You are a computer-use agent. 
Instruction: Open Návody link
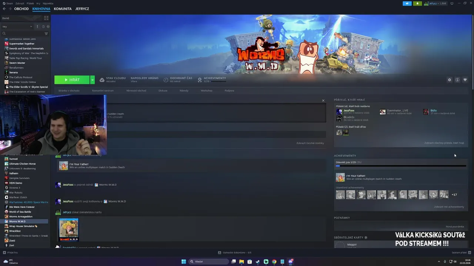(184, 91)
